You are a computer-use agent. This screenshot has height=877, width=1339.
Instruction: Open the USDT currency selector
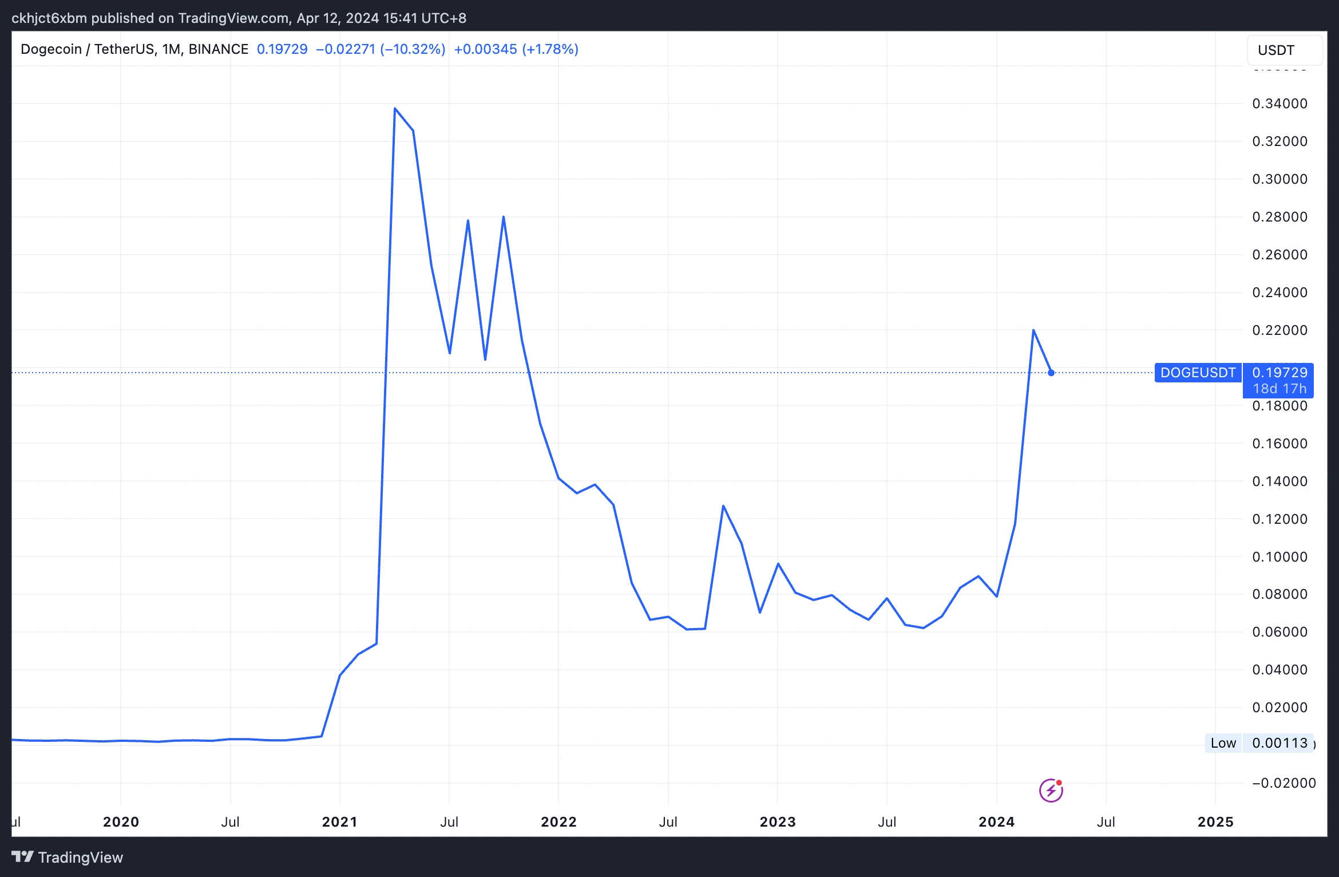point(1284,50)
